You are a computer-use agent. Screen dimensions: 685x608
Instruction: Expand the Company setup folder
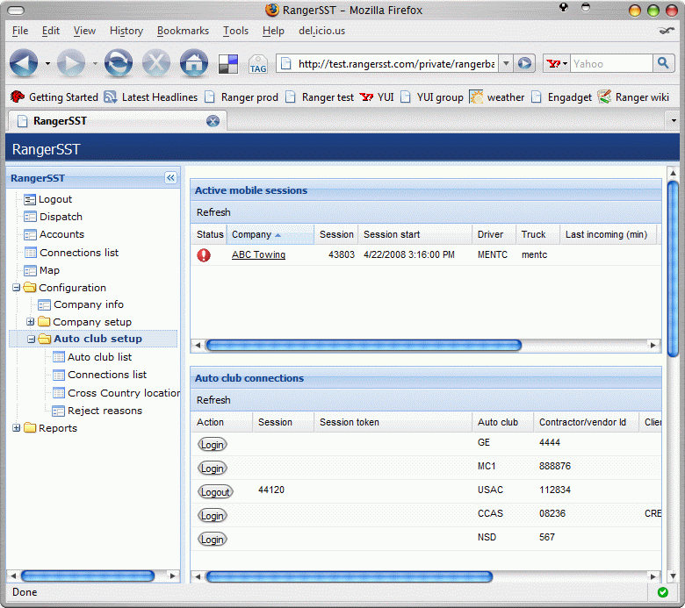tap(31, 322)
